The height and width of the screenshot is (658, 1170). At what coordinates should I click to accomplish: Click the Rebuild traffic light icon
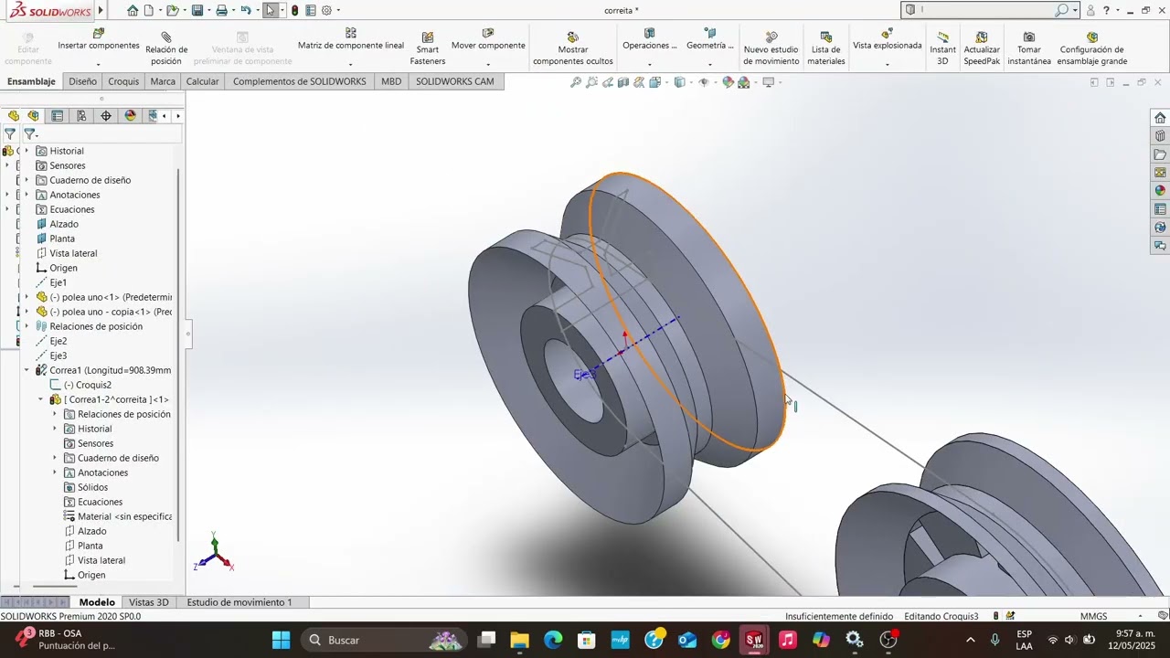pyautogui.click(x=294, y=11)
